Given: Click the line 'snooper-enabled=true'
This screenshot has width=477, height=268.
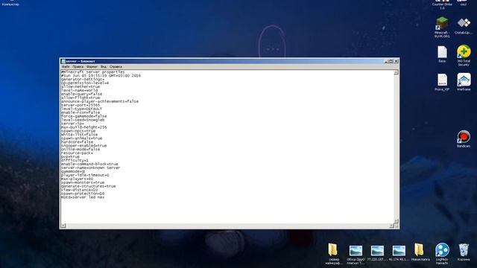Looking at the screenshot, I should click(x=83, y=146).
